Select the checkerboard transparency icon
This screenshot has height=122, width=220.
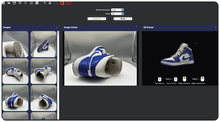(x=37, y=3)
